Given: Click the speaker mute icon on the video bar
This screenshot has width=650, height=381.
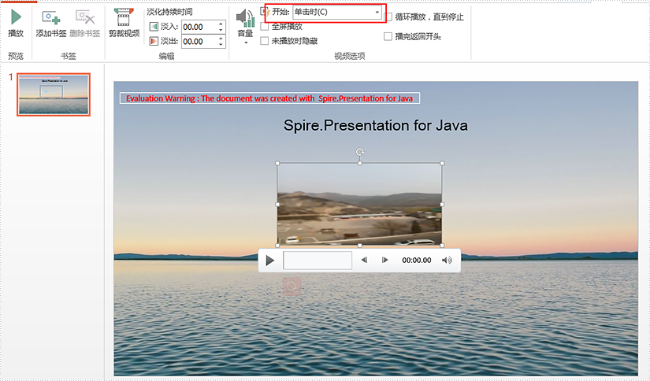Looking at the screenshot, I should click(x=447, y=260).
